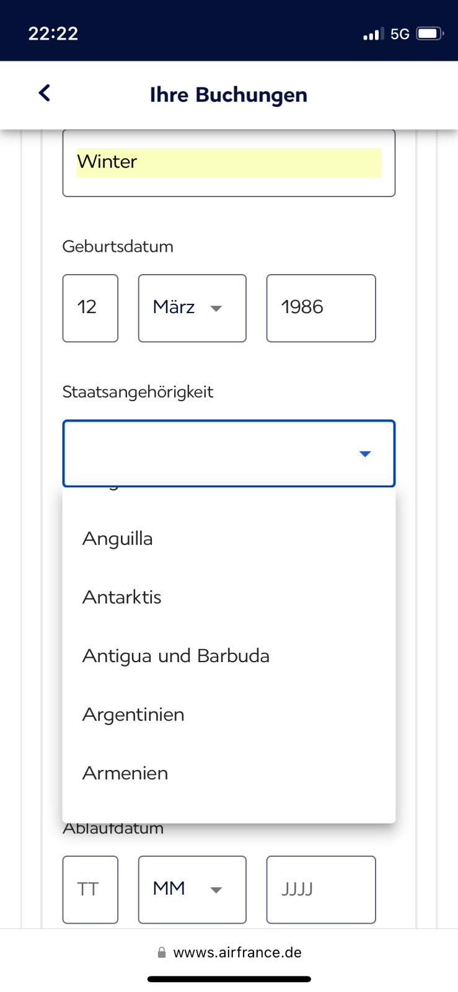Click the blue Staatsangehörigkeit dropdown arrow
This screenshot has width=458, height=992.
coord(365,454)
